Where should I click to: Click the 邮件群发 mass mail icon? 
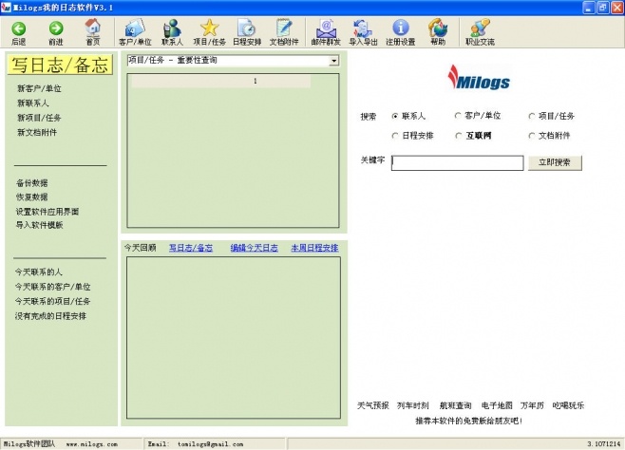click(x=325, y=28)
